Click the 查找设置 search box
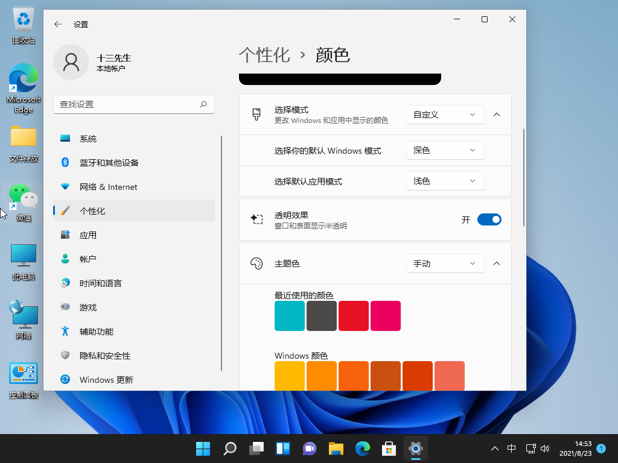The height and width of the screenshot is (463, 618). [134, 104]
